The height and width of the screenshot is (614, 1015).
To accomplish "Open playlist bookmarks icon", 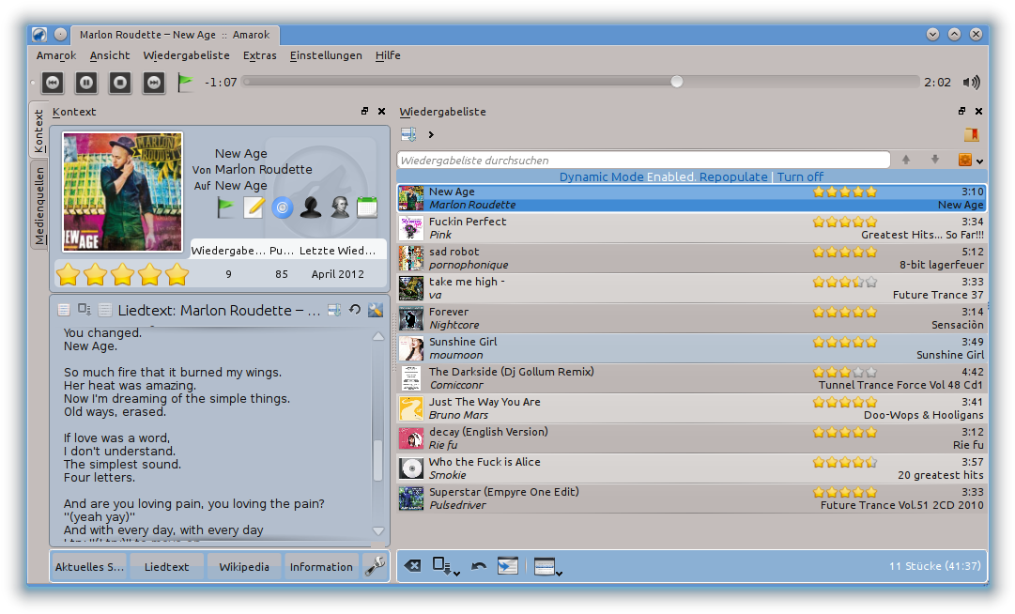I will (x=971, y=134).
